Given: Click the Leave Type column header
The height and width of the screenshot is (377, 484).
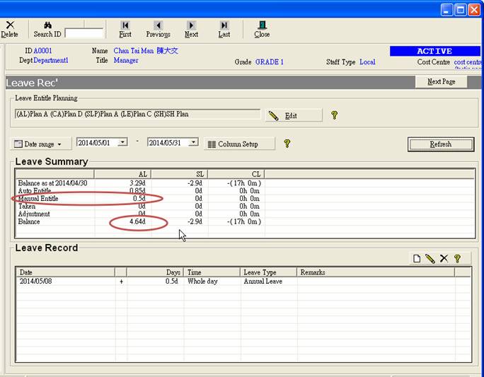Looking at the screenshot, I should [x=268, y=272].
